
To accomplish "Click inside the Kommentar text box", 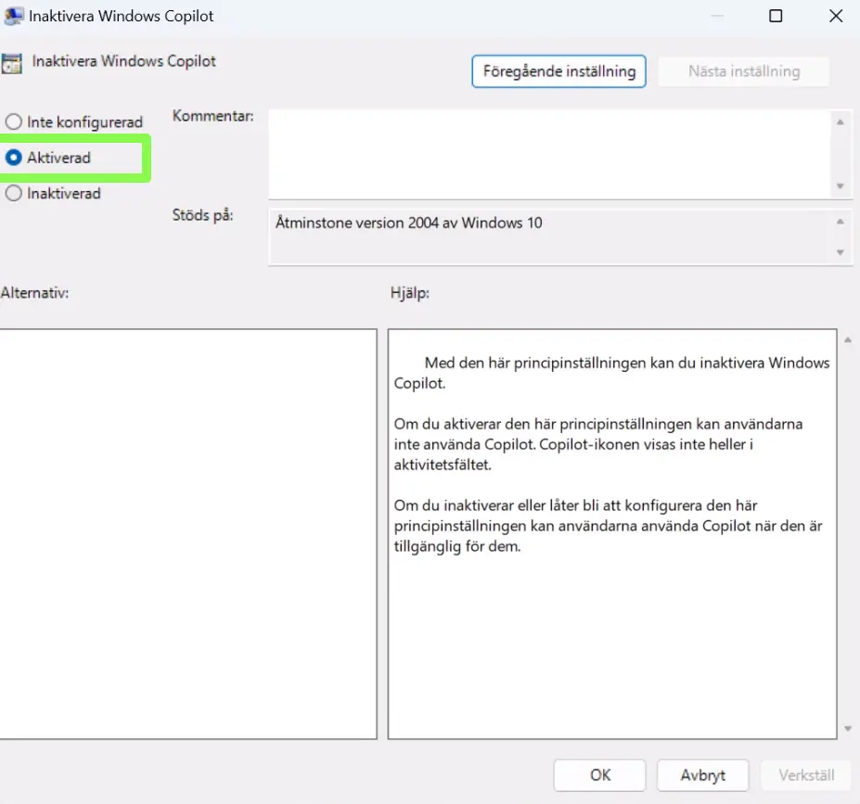I will (547, 153).
